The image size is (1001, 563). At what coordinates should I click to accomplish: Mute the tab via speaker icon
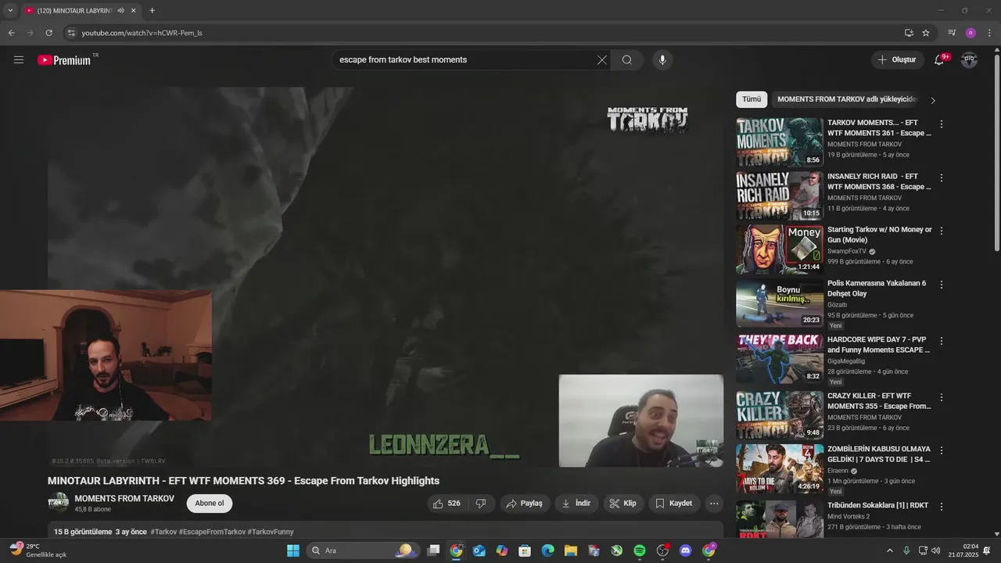coord(120,11)
